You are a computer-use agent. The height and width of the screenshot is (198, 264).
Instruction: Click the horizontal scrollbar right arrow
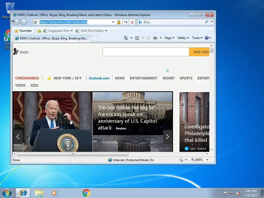click(207, 154)
